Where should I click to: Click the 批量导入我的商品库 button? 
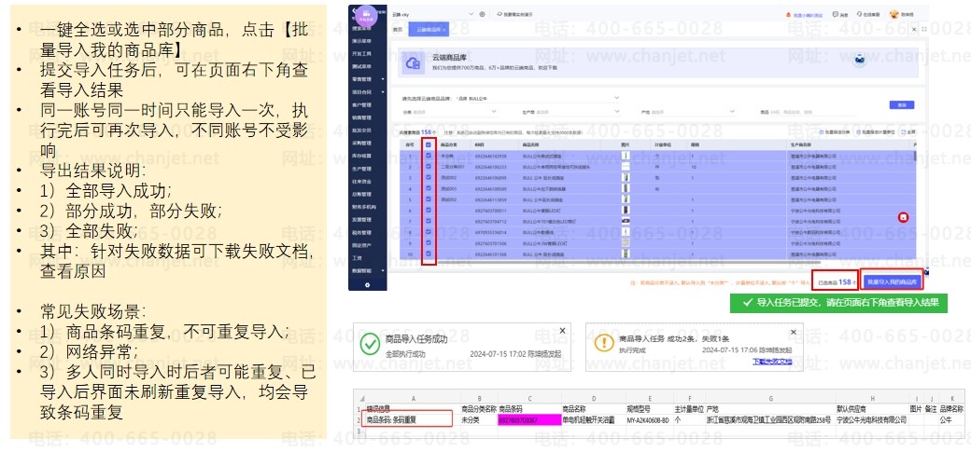click(893, 281)
